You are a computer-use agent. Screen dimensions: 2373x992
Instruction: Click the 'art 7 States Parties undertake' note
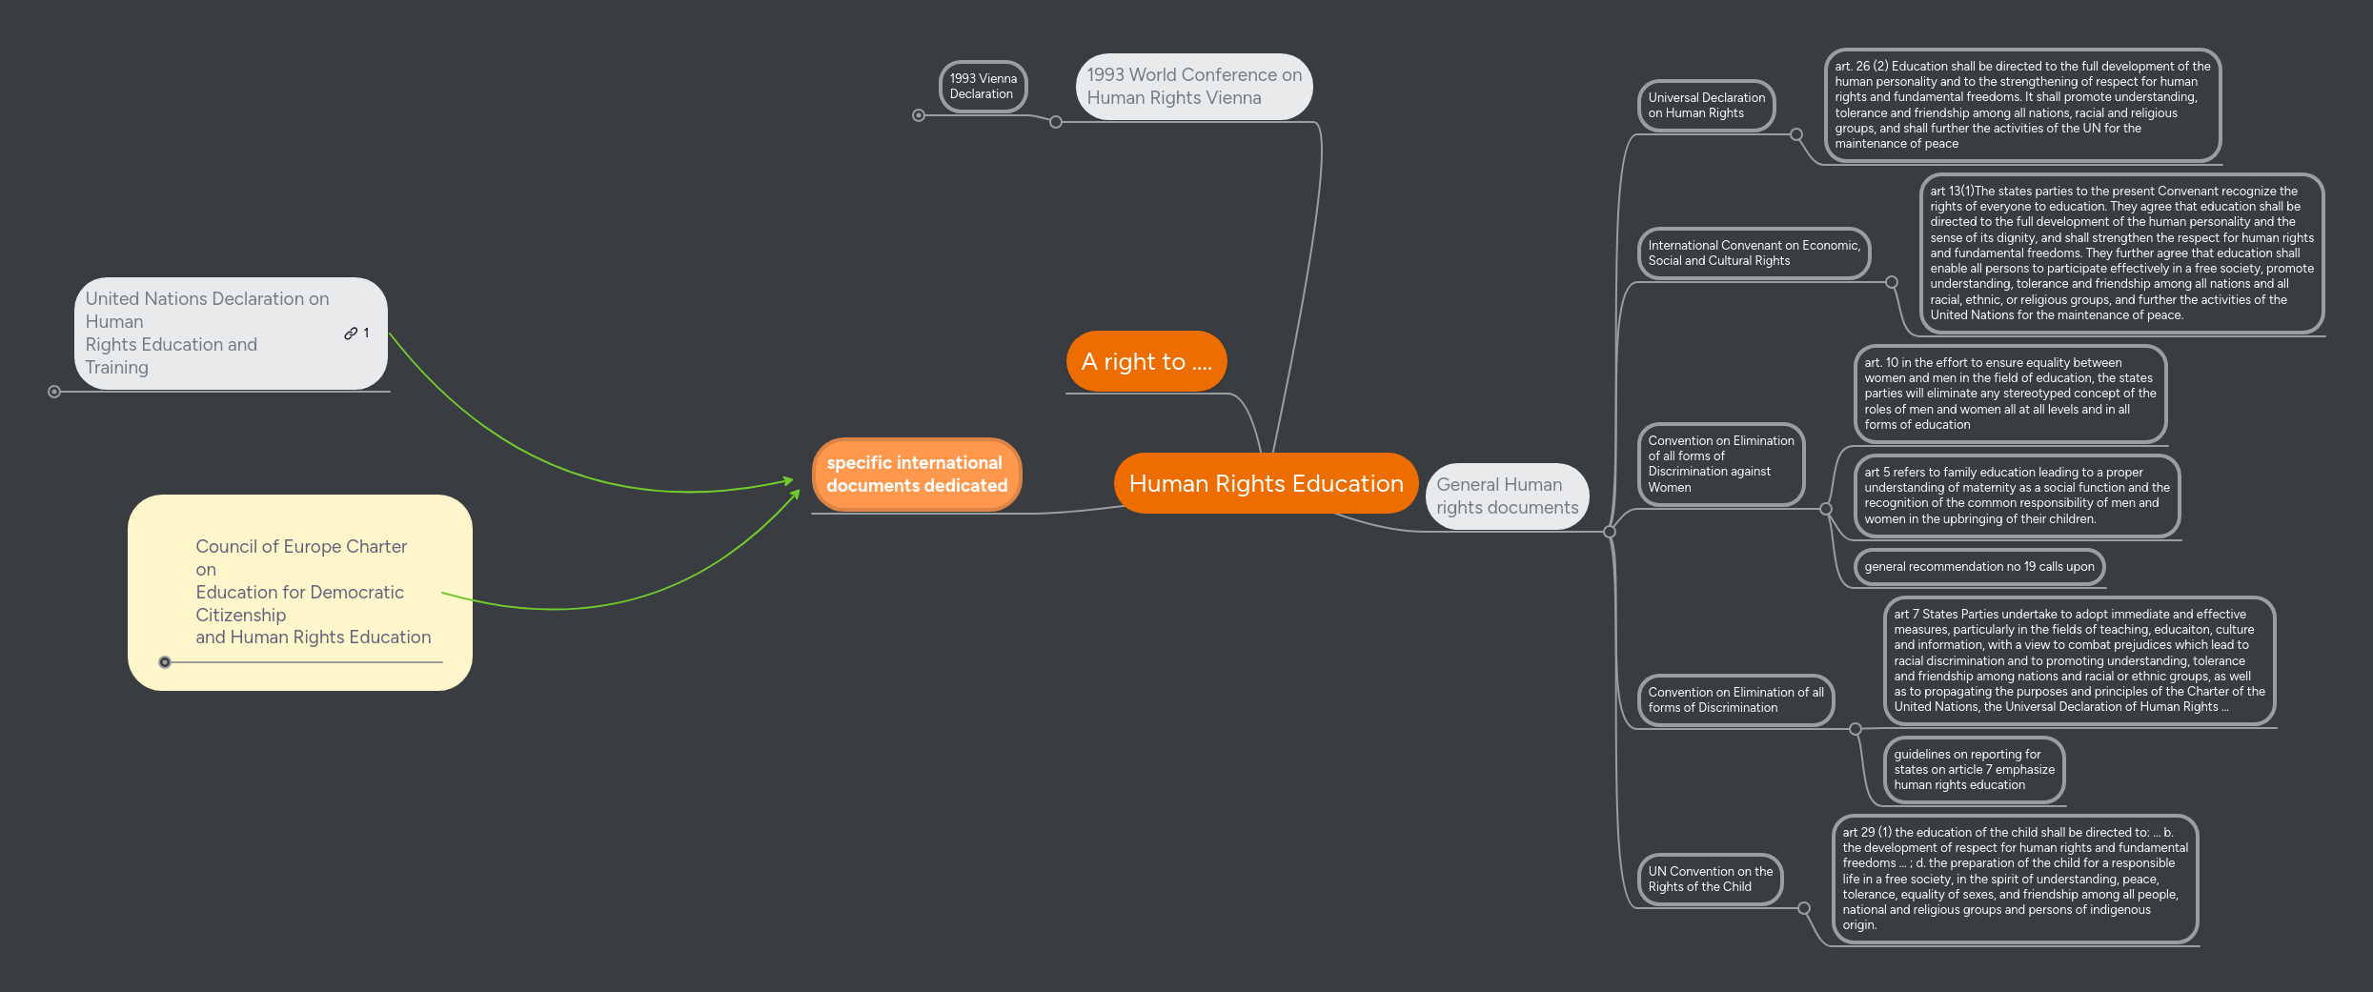coord(2079,660)
